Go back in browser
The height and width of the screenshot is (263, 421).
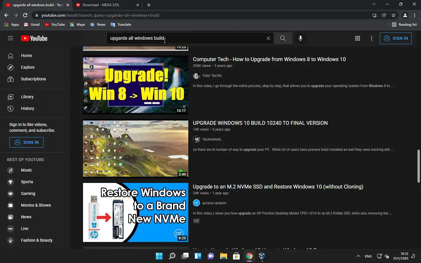tap(6, 15)
